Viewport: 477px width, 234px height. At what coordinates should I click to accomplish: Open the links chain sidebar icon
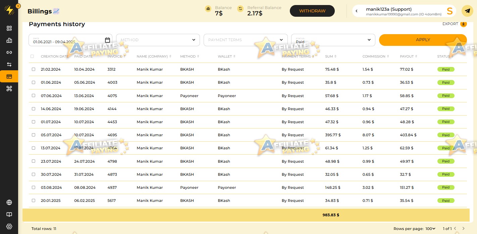tap(9, 52)
